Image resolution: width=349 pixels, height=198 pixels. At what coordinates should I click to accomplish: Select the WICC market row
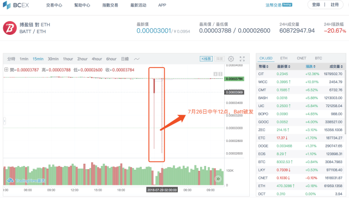click(300, 82)
